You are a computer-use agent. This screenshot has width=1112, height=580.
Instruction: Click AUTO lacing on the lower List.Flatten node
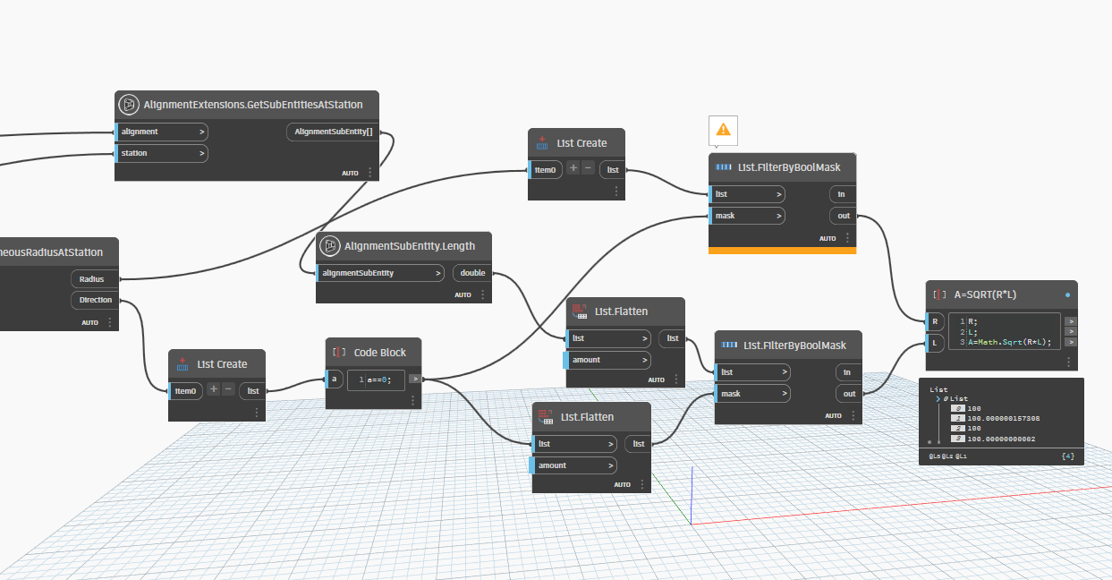[624, 484]
